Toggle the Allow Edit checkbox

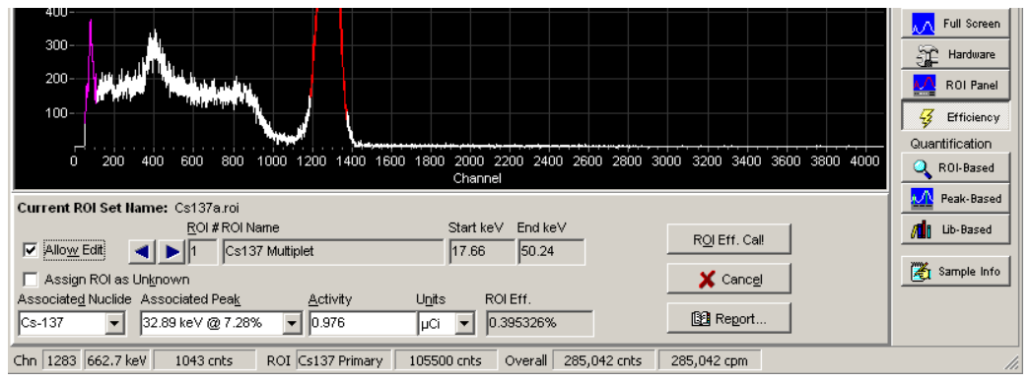pyautogui.click(x=30, y=250)
